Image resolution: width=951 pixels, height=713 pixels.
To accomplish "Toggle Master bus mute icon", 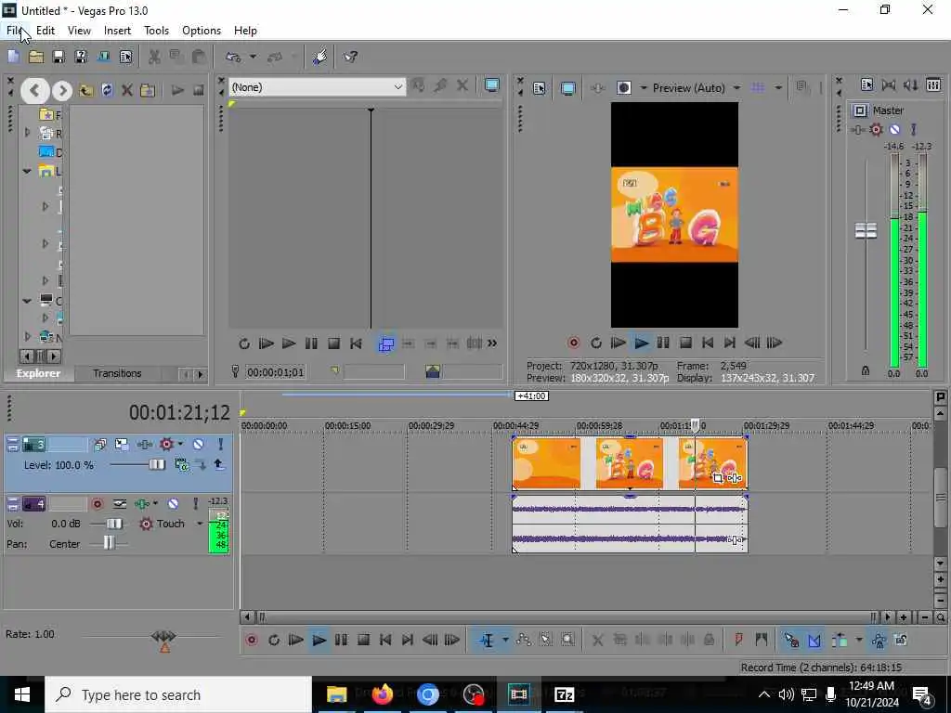I will coord(894,129).
